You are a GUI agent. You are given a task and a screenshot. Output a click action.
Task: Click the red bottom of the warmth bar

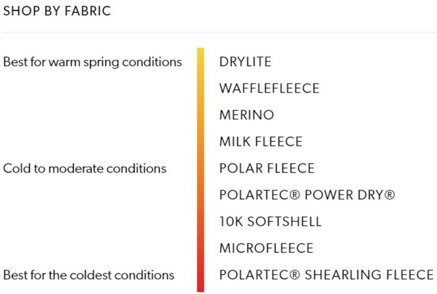click(x=200, y=287)
